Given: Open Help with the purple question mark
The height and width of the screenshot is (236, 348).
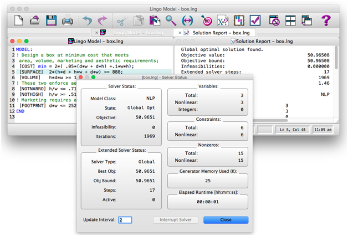Looking at the screenshot, I should tap(326, 21).
